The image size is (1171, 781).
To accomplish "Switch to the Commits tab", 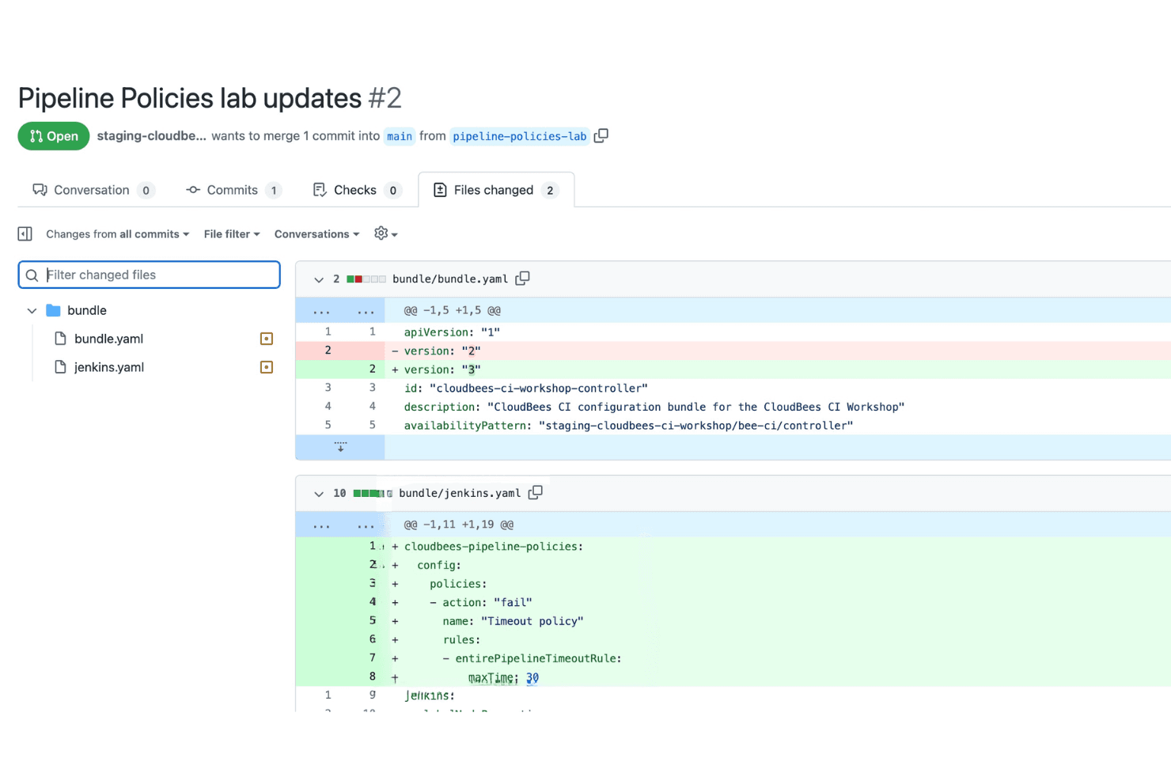I will (x=233, y=190).
